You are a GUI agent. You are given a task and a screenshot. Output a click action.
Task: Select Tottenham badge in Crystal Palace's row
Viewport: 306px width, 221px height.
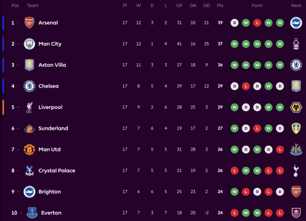coord(296,171)
